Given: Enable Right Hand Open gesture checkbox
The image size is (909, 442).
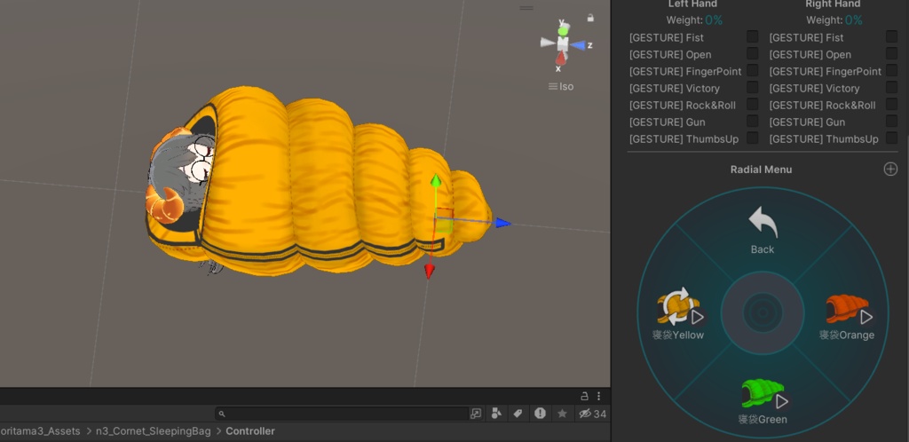Looking at the screenshot, I should 891,53.
